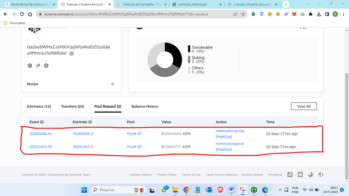Open event 20231493-39
Image resolution: width=349 pixels, height=196 pixels.
click(40, 146)
